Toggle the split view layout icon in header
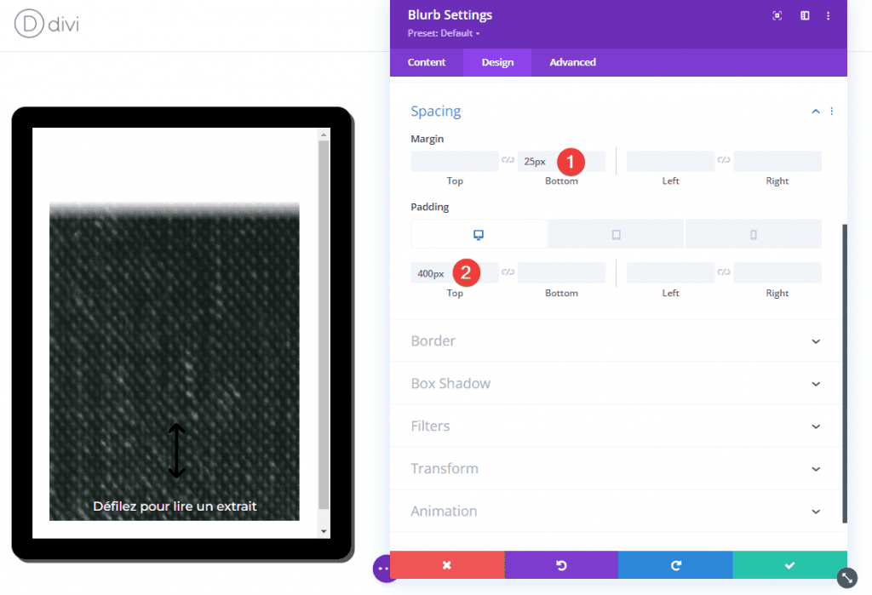This screenshot has width=872, height=595. [805, 15]
